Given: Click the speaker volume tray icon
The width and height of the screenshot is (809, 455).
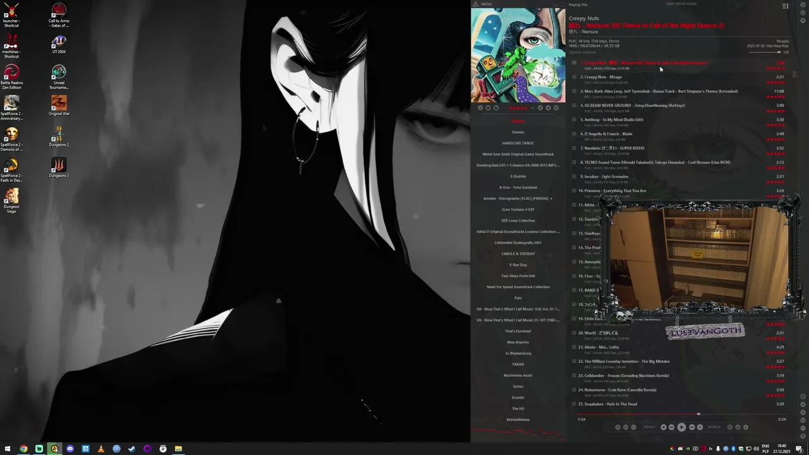Looking at the screenshot, I should coord(756,449).
